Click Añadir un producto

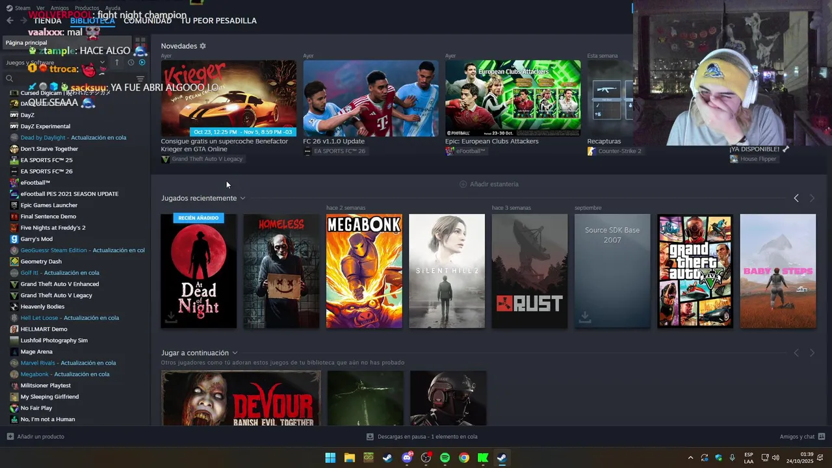click(x=35, y=437)
